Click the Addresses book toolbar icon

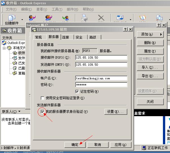pyautogui.click(x=143, y=18)
